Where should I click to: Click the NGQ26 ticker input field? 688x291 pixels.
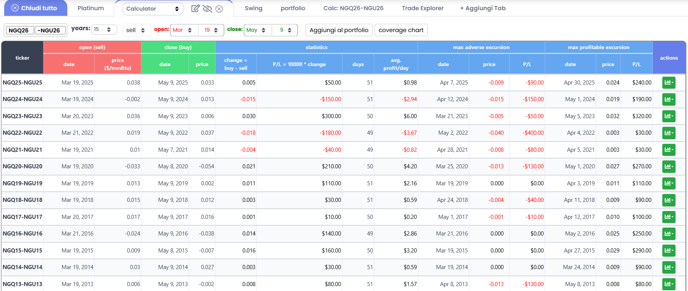pyautogui.click(x=20, y=31)
